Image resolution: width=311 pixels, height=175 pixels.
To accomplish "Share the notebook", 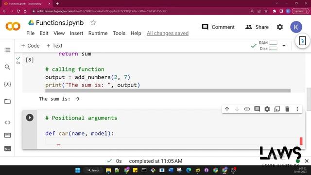I will 257,27.
